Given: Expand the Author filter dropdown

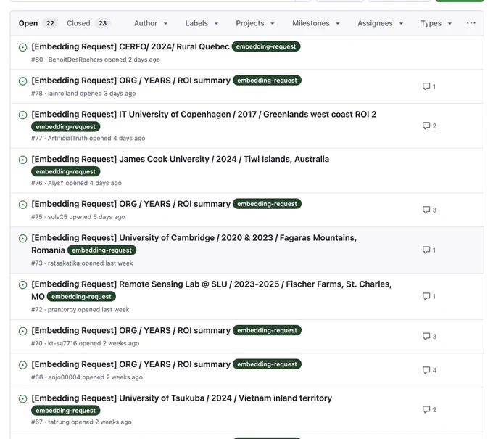Looking at the screenshot, I should 151,23.
